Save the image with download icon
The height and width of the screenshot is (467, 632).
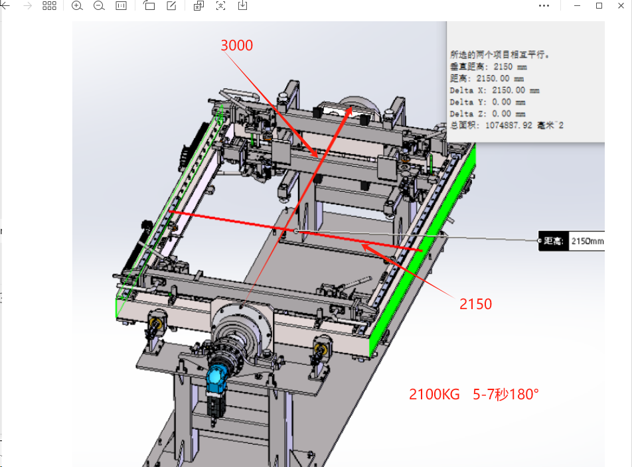point(243,5)
